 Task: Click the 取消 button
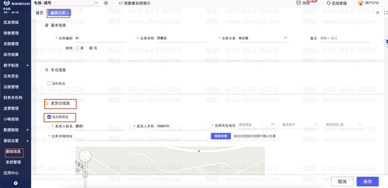pyautogui.click(x=342, y=182)
